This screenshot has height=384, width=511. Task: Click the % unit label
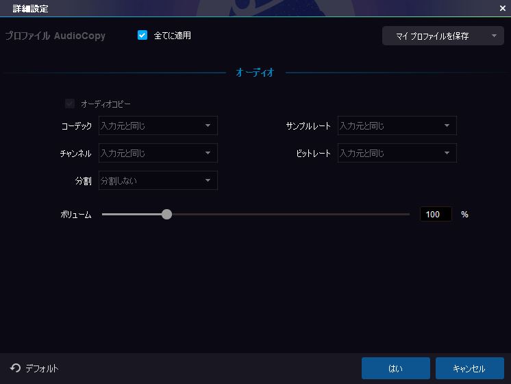pyautogui.click(x=464, y=215)
